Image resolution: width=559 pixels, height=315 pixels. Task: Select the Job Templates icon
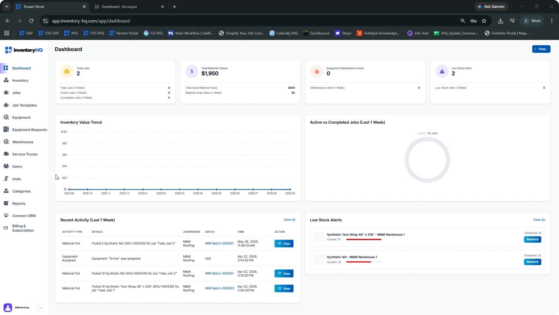(6, 105)
